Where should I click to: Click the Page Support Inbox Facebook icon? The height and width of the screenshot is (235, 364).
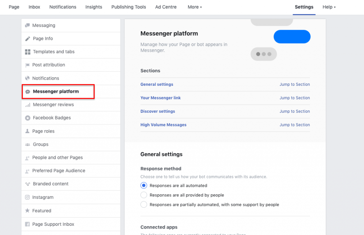coord(27,224)
